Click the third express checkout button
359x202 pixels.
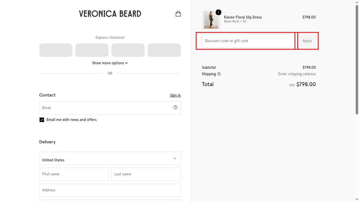click(x=128, y=50)
